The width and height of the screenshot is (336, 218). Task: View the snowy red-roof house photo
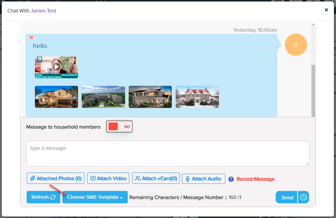point(197,97)
